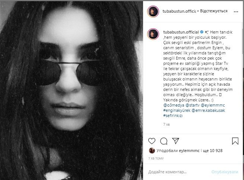This screenshot has width=244, height=180.
Task: Click the Опублікувати post button
Action: click(x=225, y=172)
